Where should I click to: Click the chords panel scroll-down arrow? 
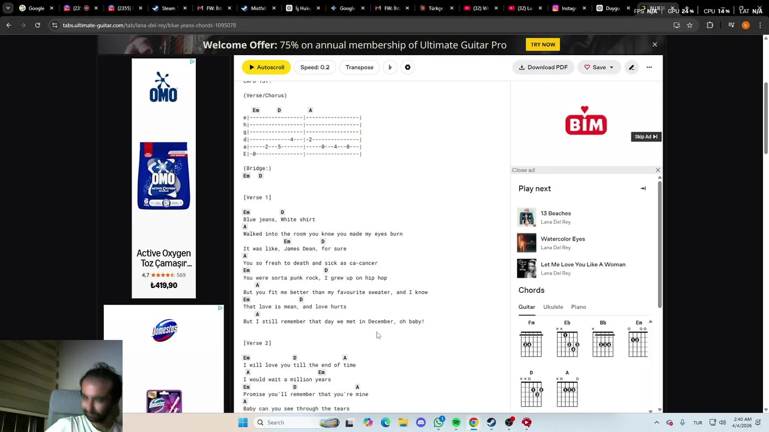point(650,411)
